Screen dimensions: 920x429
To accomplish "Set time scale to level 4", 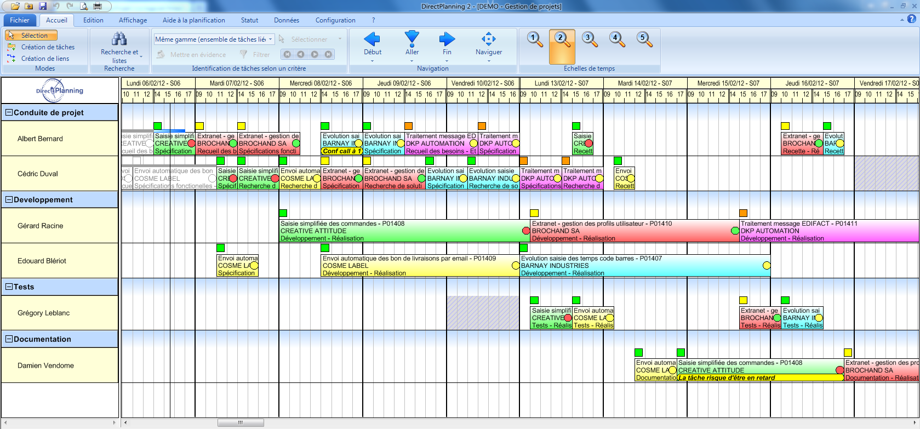I will coord(617,39).
